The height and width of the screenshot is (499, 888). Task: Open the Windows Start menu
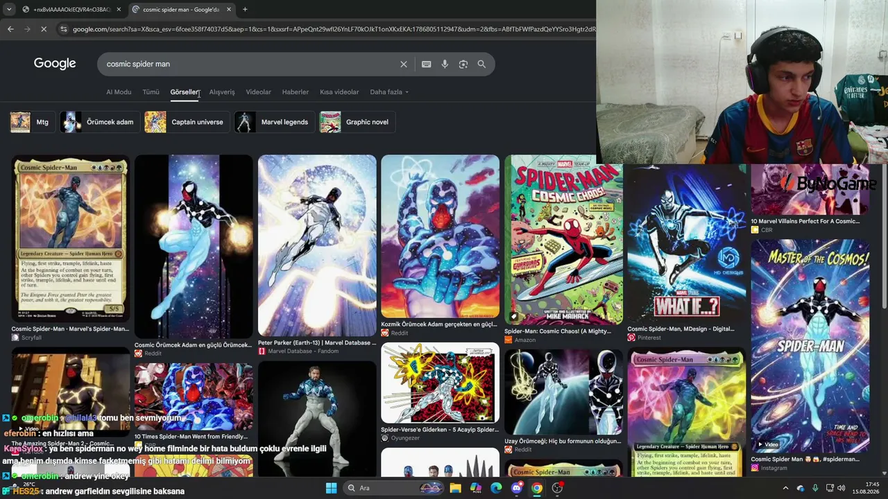point(331,488)
